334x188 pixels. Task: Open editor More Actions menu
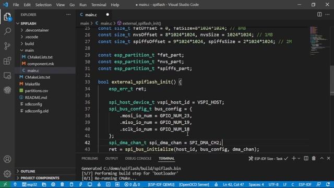[x=327, y=15]
